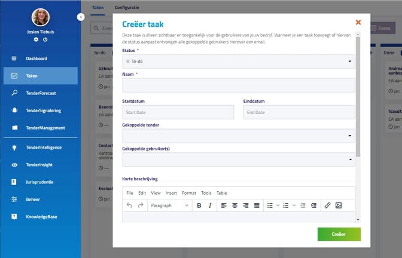
Task: Click the settings gear under Josien Tiehuis
Action: tap(36, 39)
